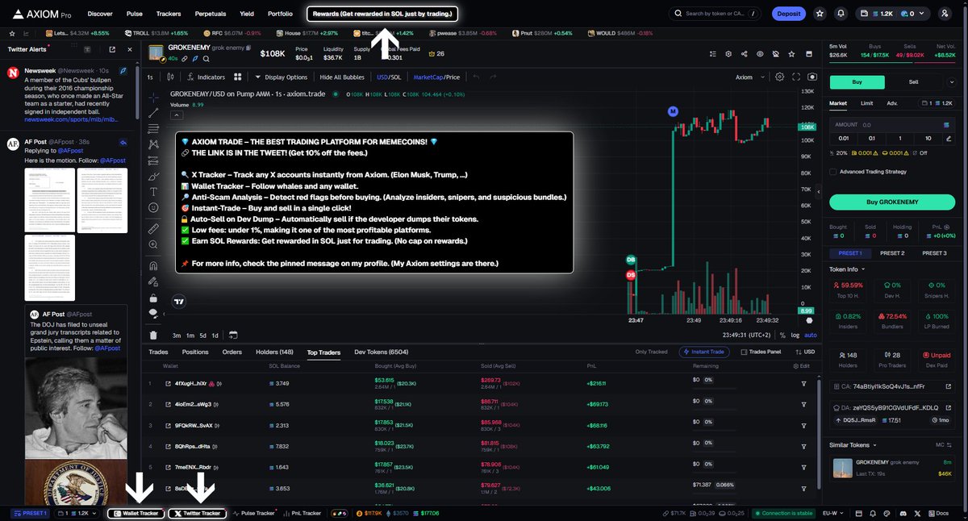Select the Limit order tab
The height and width of the screenshot is (521, 968).
coord(866,103)
